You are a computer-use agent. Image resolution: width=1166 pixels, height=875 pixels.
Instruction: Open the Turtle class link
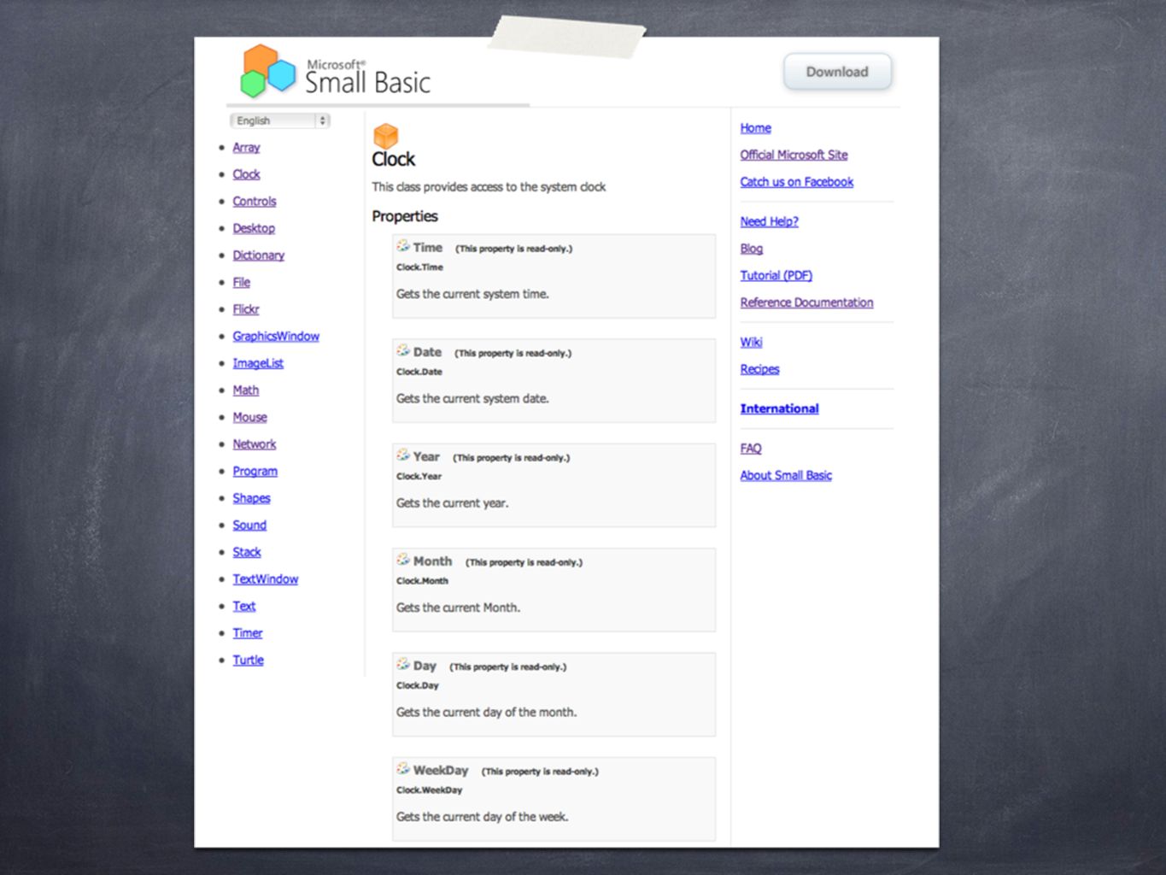pyautogui.click(x=248, y=661)
